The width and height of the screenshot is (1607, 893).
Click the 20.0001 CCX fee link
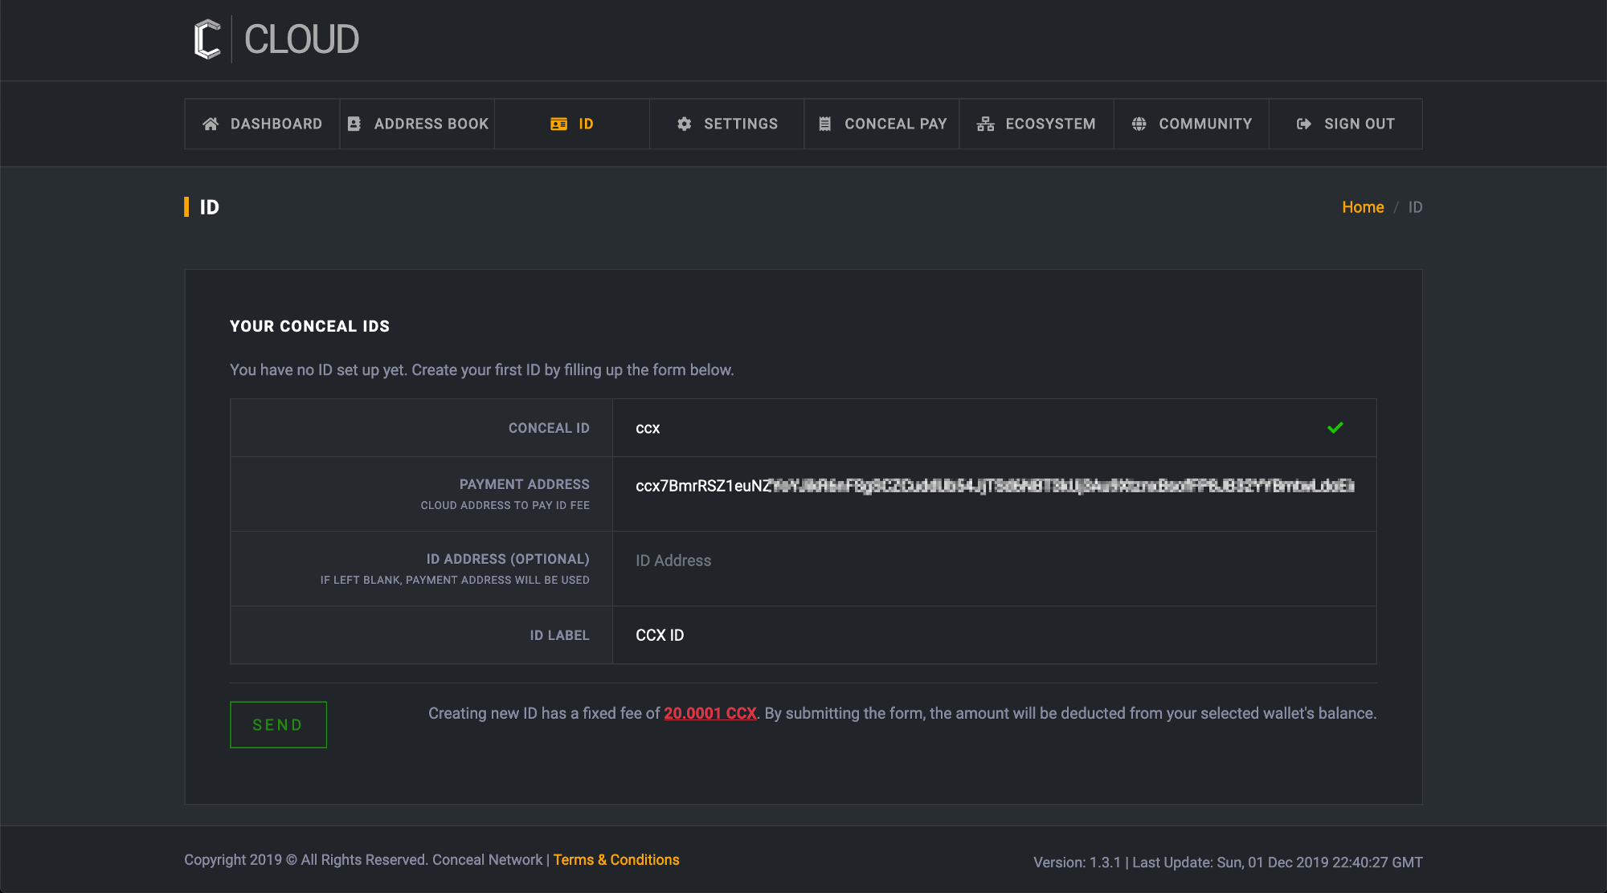coord(709,713)
